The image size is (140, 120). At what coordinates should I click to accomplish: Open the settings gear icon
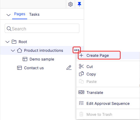point(70,4)
